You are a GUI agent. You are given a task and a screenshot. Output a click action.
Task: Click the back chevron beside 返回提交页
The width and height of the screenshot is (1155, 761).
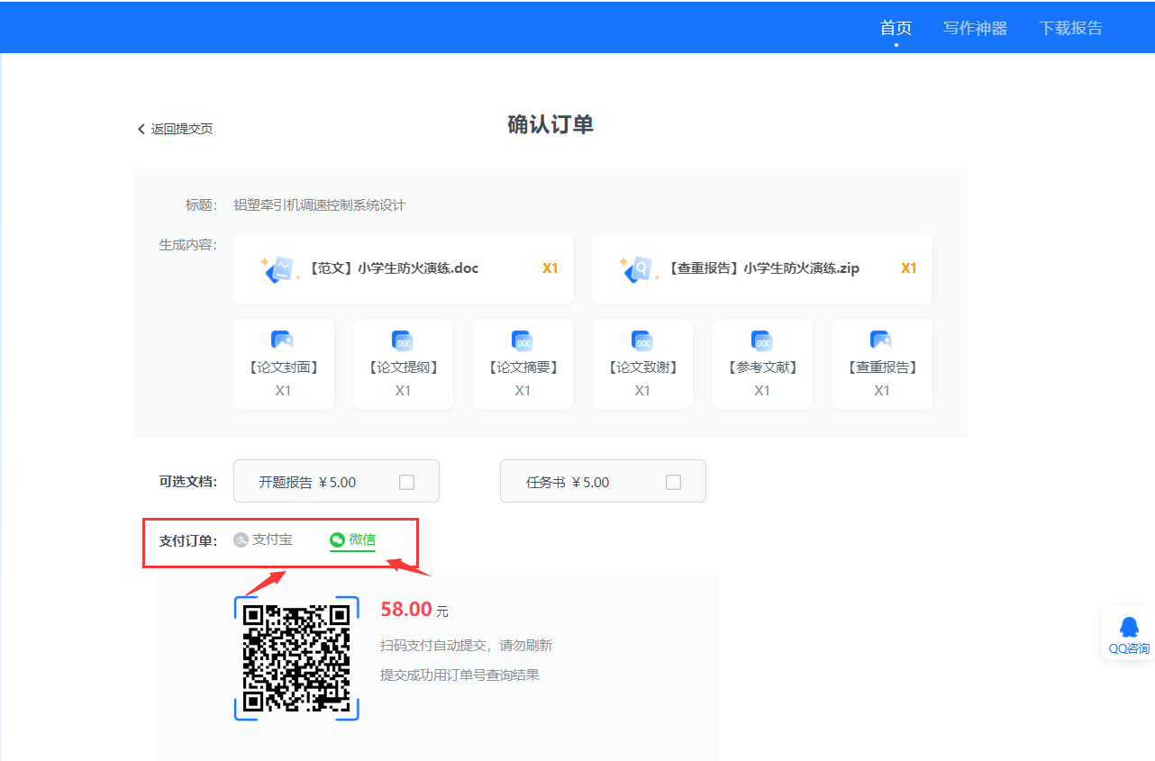141,129
